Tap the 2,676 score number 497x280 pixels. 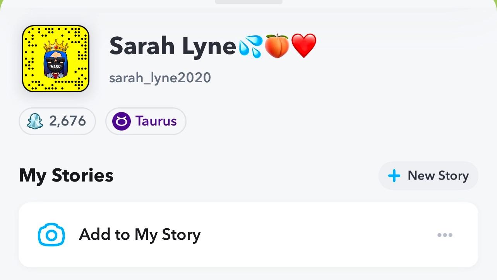point(67,121)
